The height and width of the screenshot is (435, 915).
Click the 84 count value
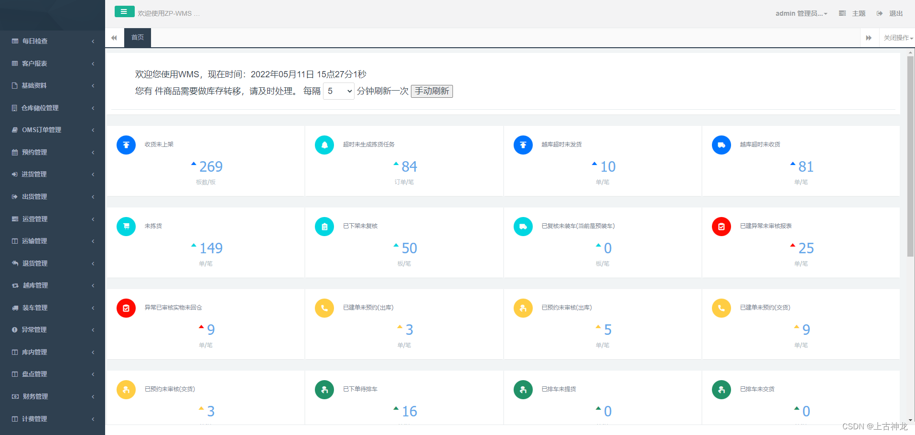point(409,166)
